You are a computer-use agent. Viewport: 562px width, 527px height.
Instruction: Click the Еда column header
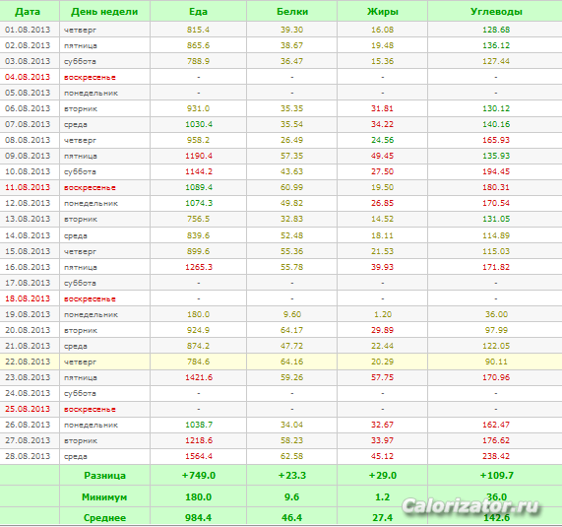click(198, 12)
